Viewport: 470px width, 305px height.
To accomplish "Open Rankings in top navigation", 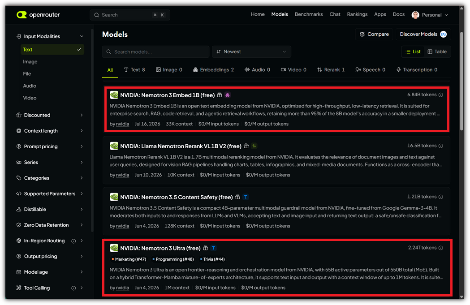I will click(x=357, y=14).
